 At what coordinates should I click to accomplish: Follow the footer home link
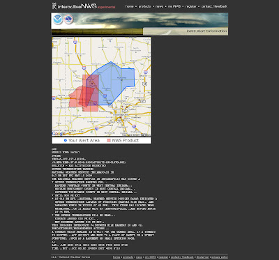point(116,257)
